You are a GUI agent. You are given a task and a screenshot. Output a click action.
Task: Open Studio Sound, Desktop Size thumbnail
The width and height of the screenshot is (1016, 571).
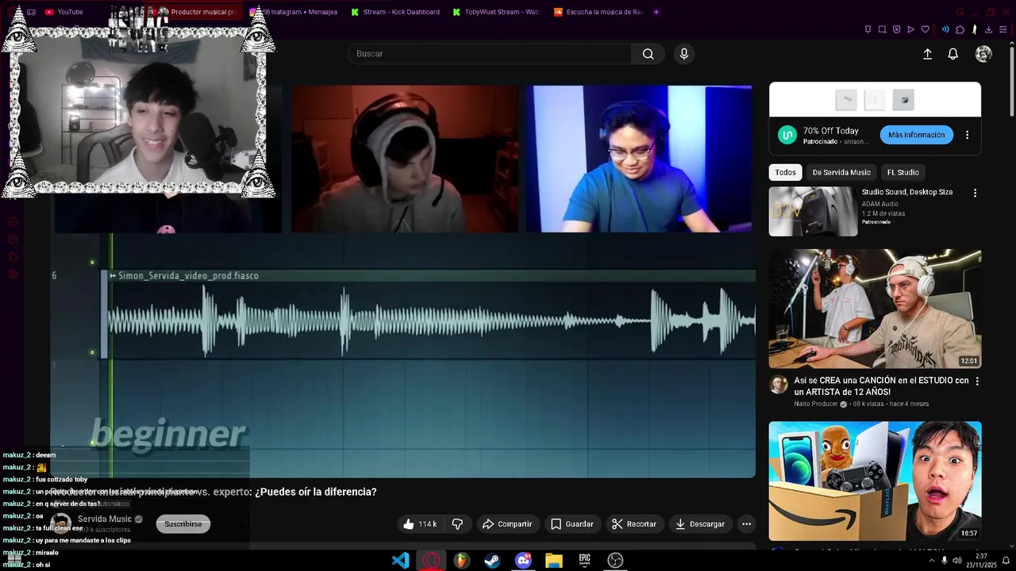[813, 211]
